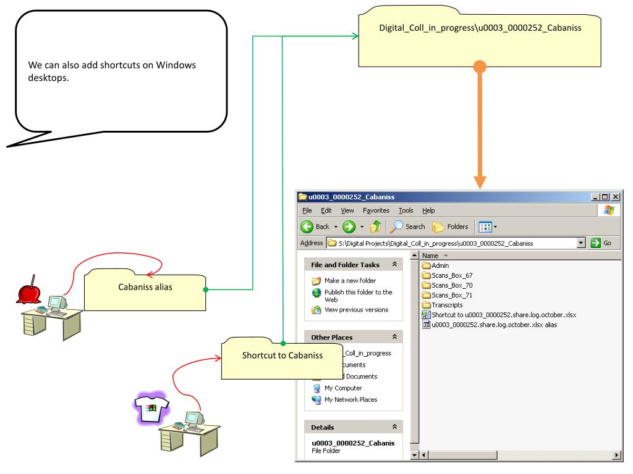Open the View menu

tap(347, 210)
